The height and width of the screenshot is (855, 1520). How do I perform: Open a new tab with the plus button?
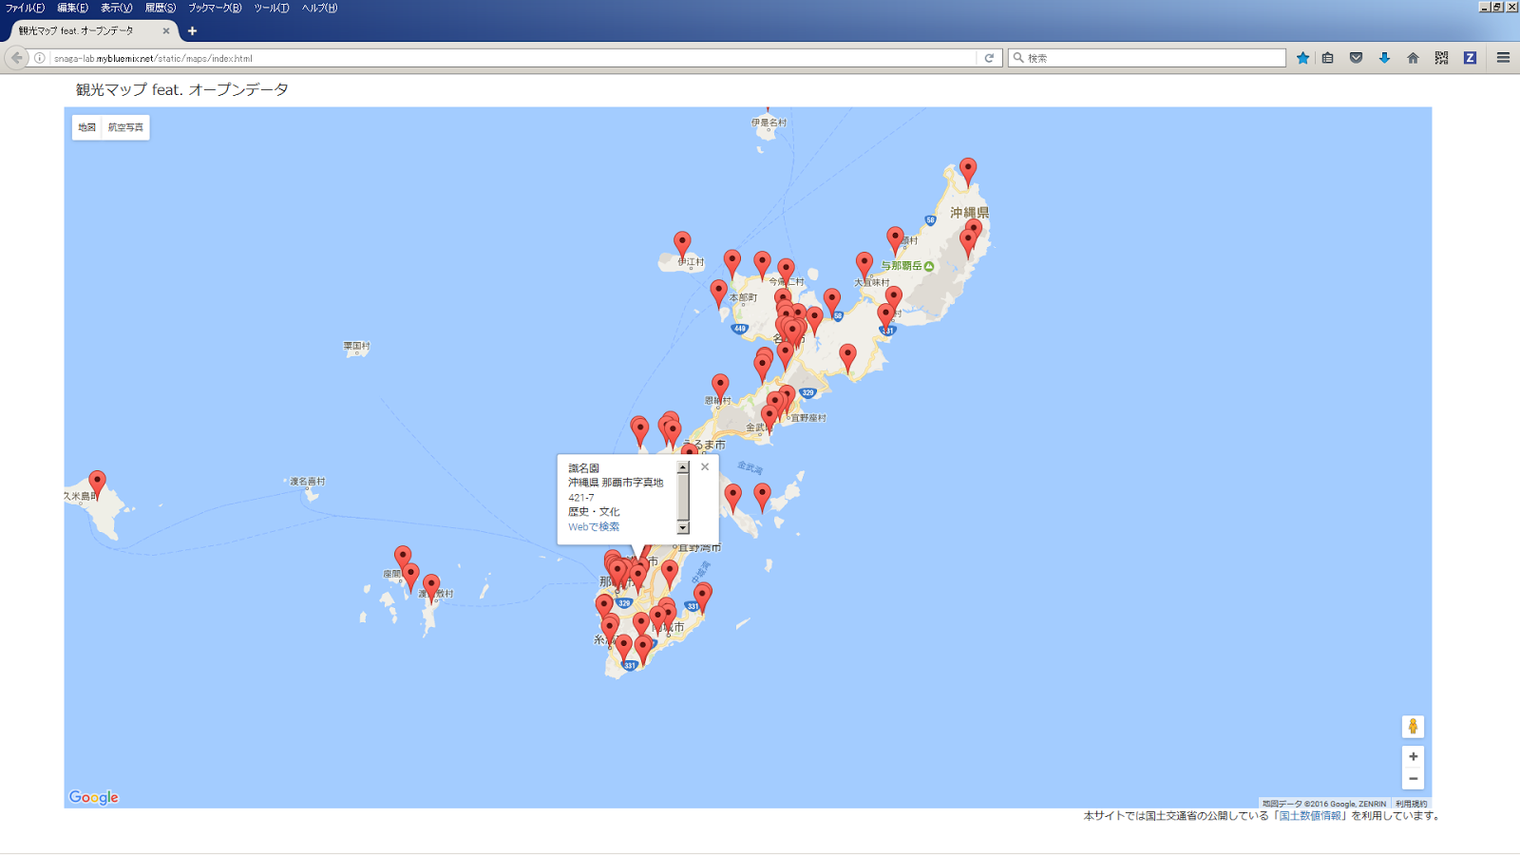click(192, 30)
